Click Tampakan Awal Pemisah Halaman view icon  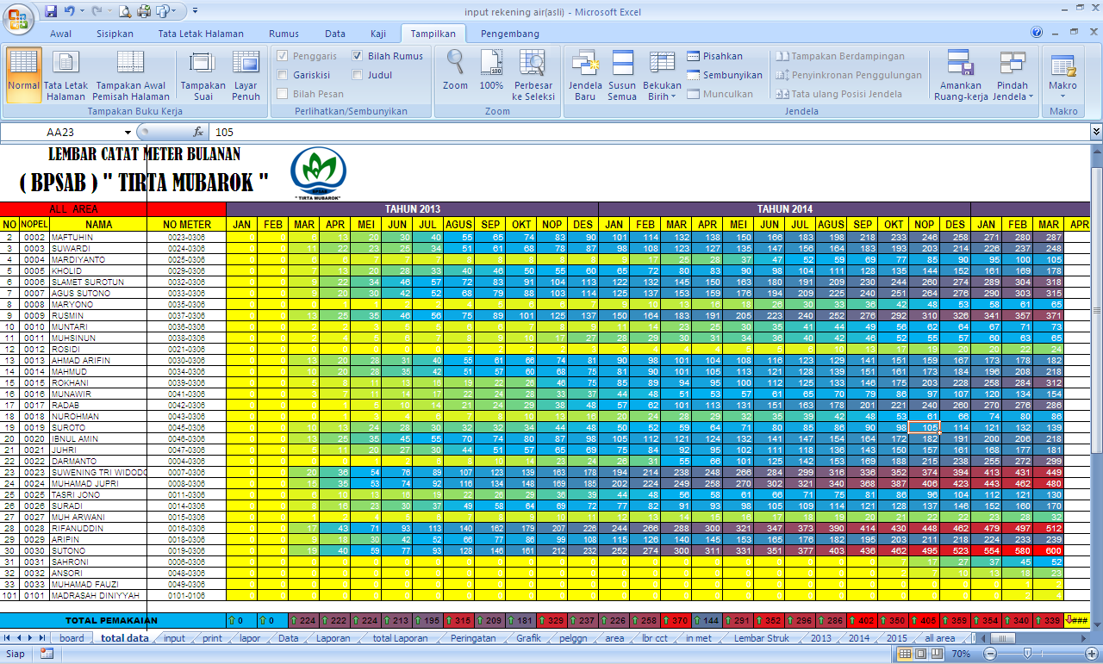pyautogui.click(x=131, y=75)
